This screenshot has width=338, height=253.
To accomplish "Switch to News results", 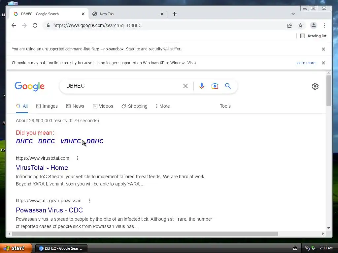I will (x=75, y=106).
